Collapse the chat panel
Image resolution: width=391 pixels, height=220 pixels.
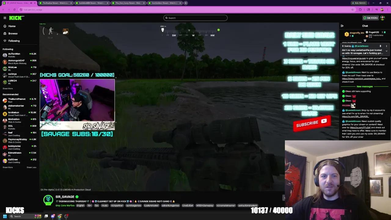[x=342, y=26]
